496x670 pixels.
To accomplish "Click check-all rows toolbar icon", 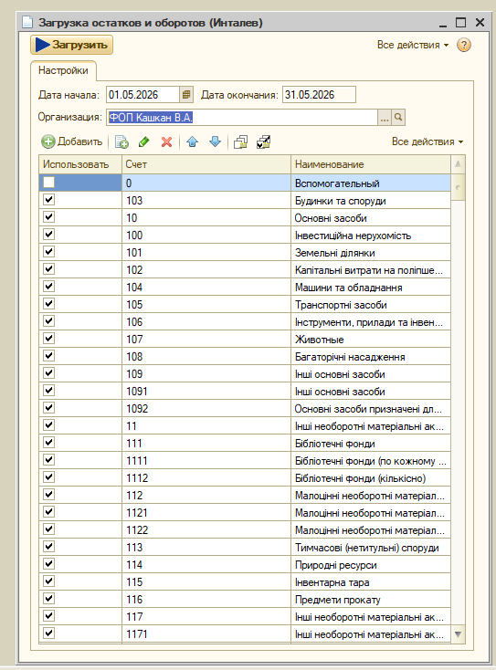I will (263, 141).
